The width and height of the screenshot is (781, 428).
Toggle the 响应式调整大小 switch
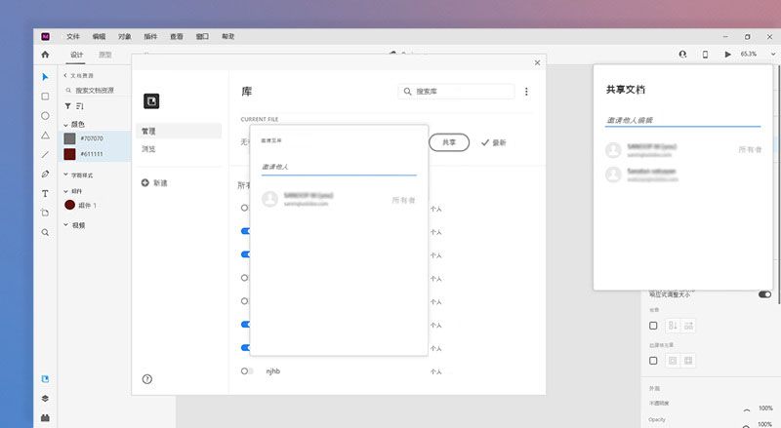(765, 294)
